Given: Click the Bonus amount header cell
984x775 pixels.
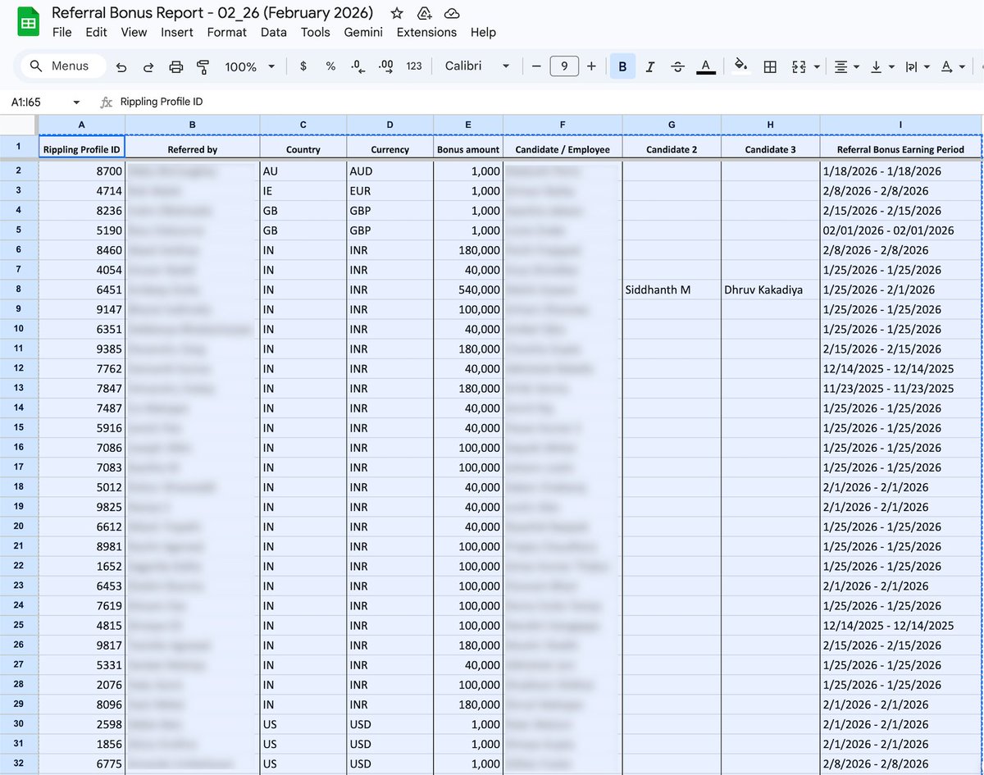Looking at the screenshot, I should tap(468, 148).
